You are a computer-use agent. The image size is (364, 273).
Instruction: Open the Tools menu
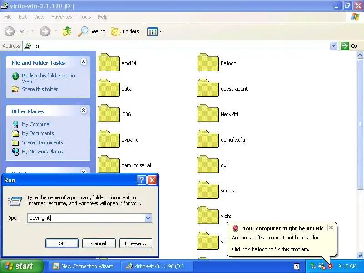point(85,17)
